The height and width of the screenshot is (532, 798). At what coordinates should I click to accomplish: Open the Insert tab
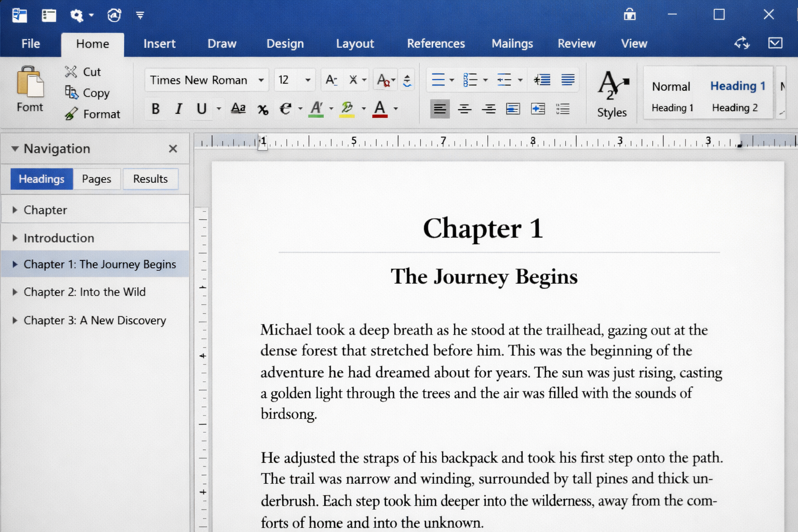[x=159, y=44]
